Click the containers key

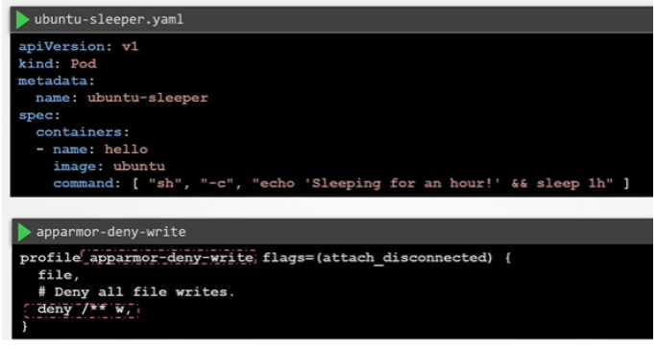pyautogui.click(x=79, y=132)
